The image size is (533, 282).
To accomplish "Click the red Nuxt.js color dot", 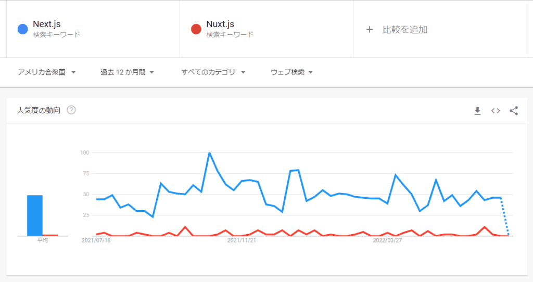I will click(196, 29).
